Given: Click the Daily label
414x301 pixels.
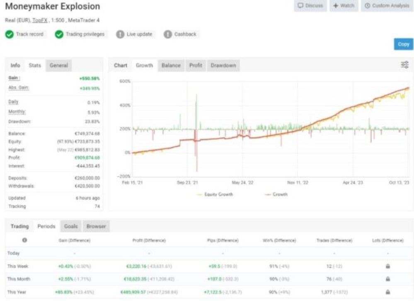Looking at the screenshot, I should 13,102.
